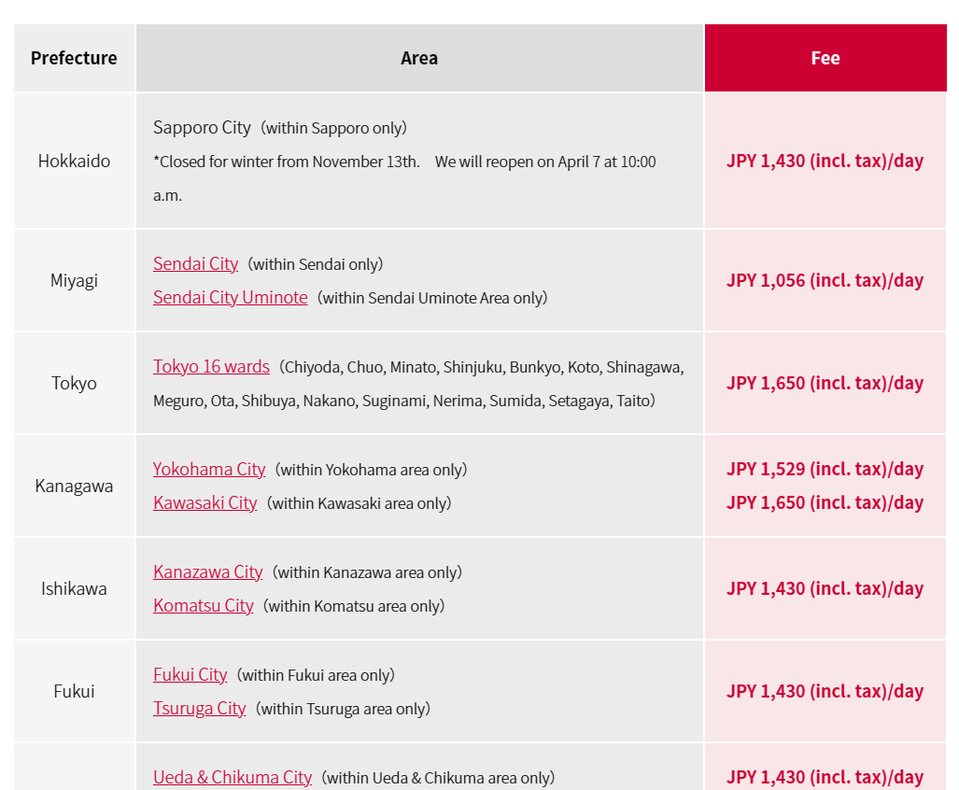Click the red Fee column header
This screenshot has width=959, height=790.
[x=825, y=58]
